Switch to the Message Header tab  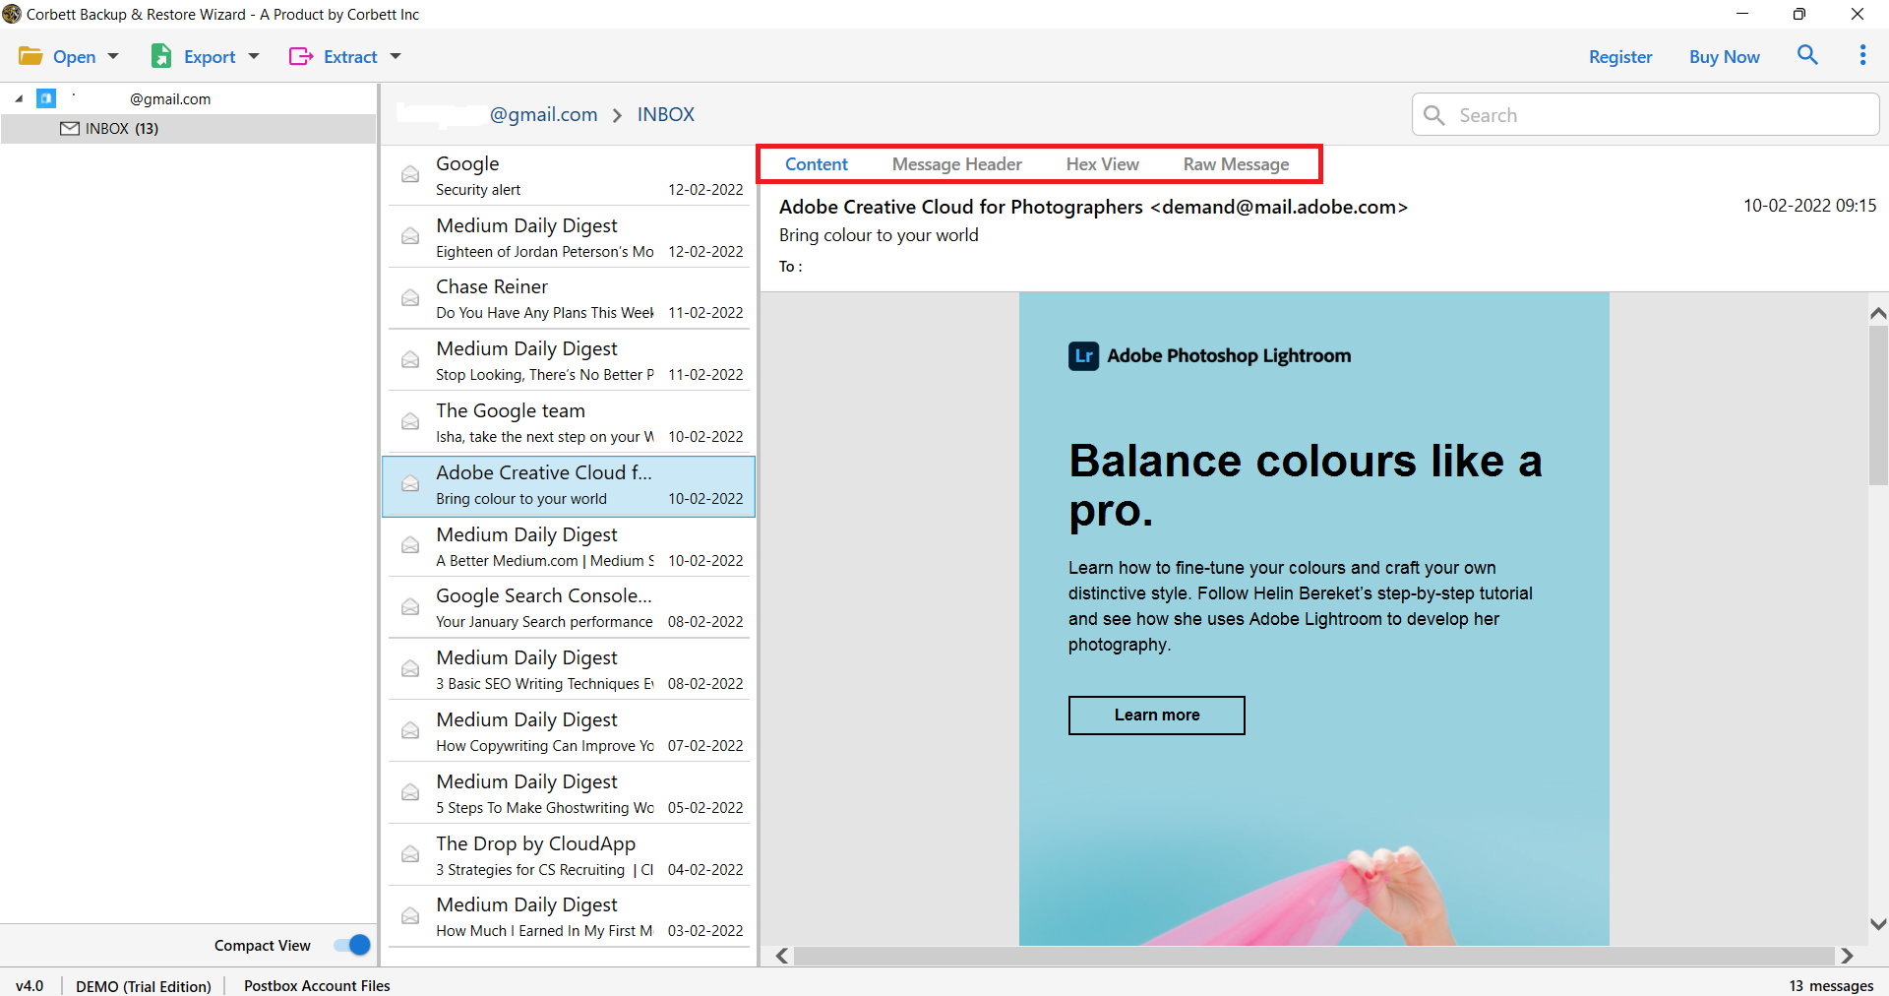tap(956, 164)
